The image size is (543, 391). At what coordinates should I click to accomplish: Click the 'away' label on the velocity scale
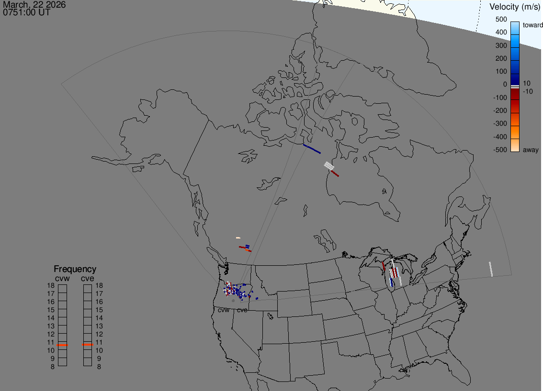[531, 150]
